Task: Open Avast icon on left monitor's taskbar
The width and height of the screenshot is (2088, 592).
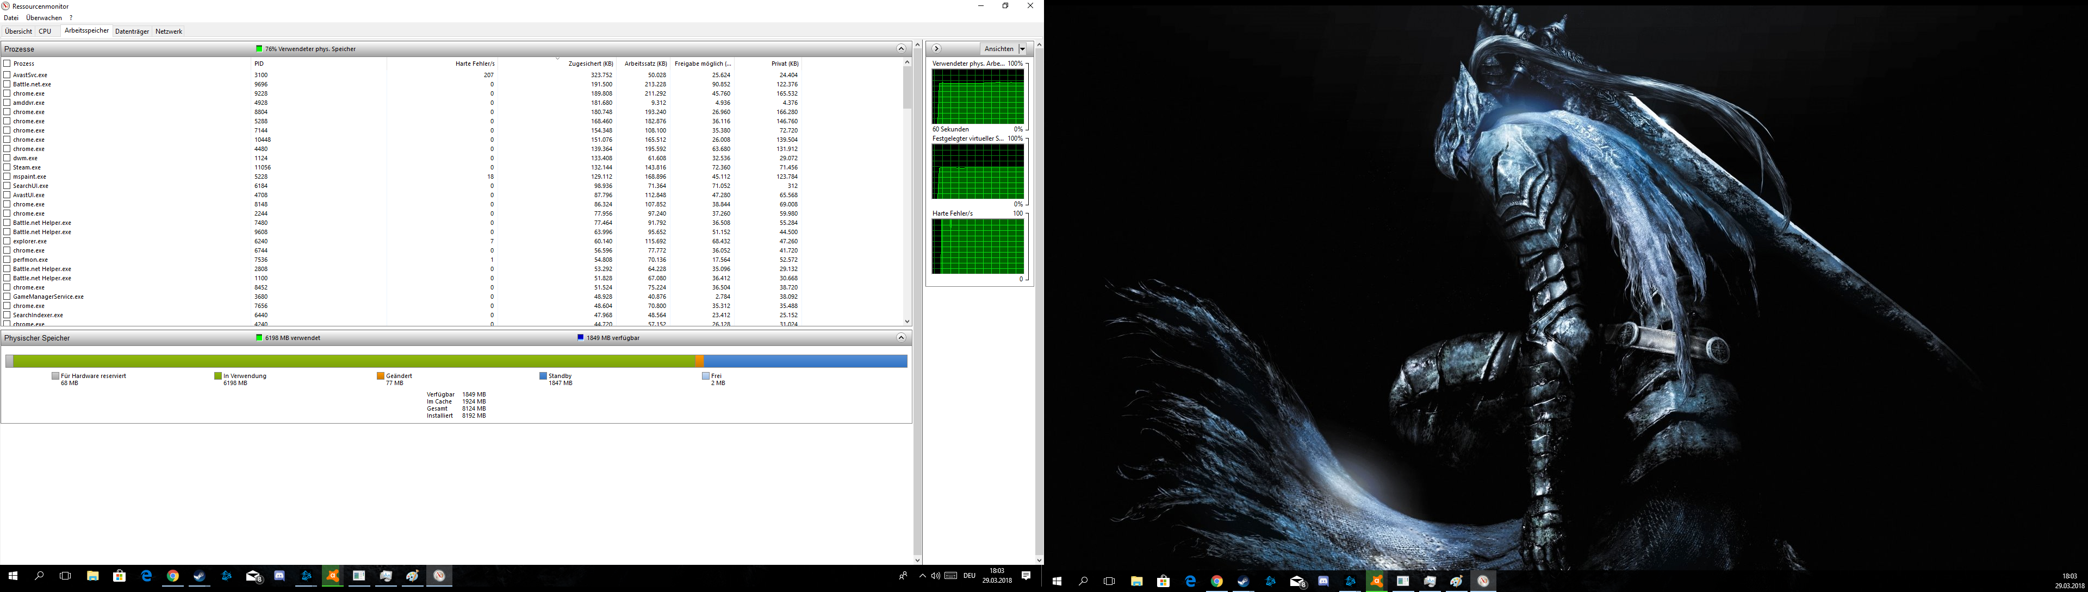Action: click(x=332, y=577)
